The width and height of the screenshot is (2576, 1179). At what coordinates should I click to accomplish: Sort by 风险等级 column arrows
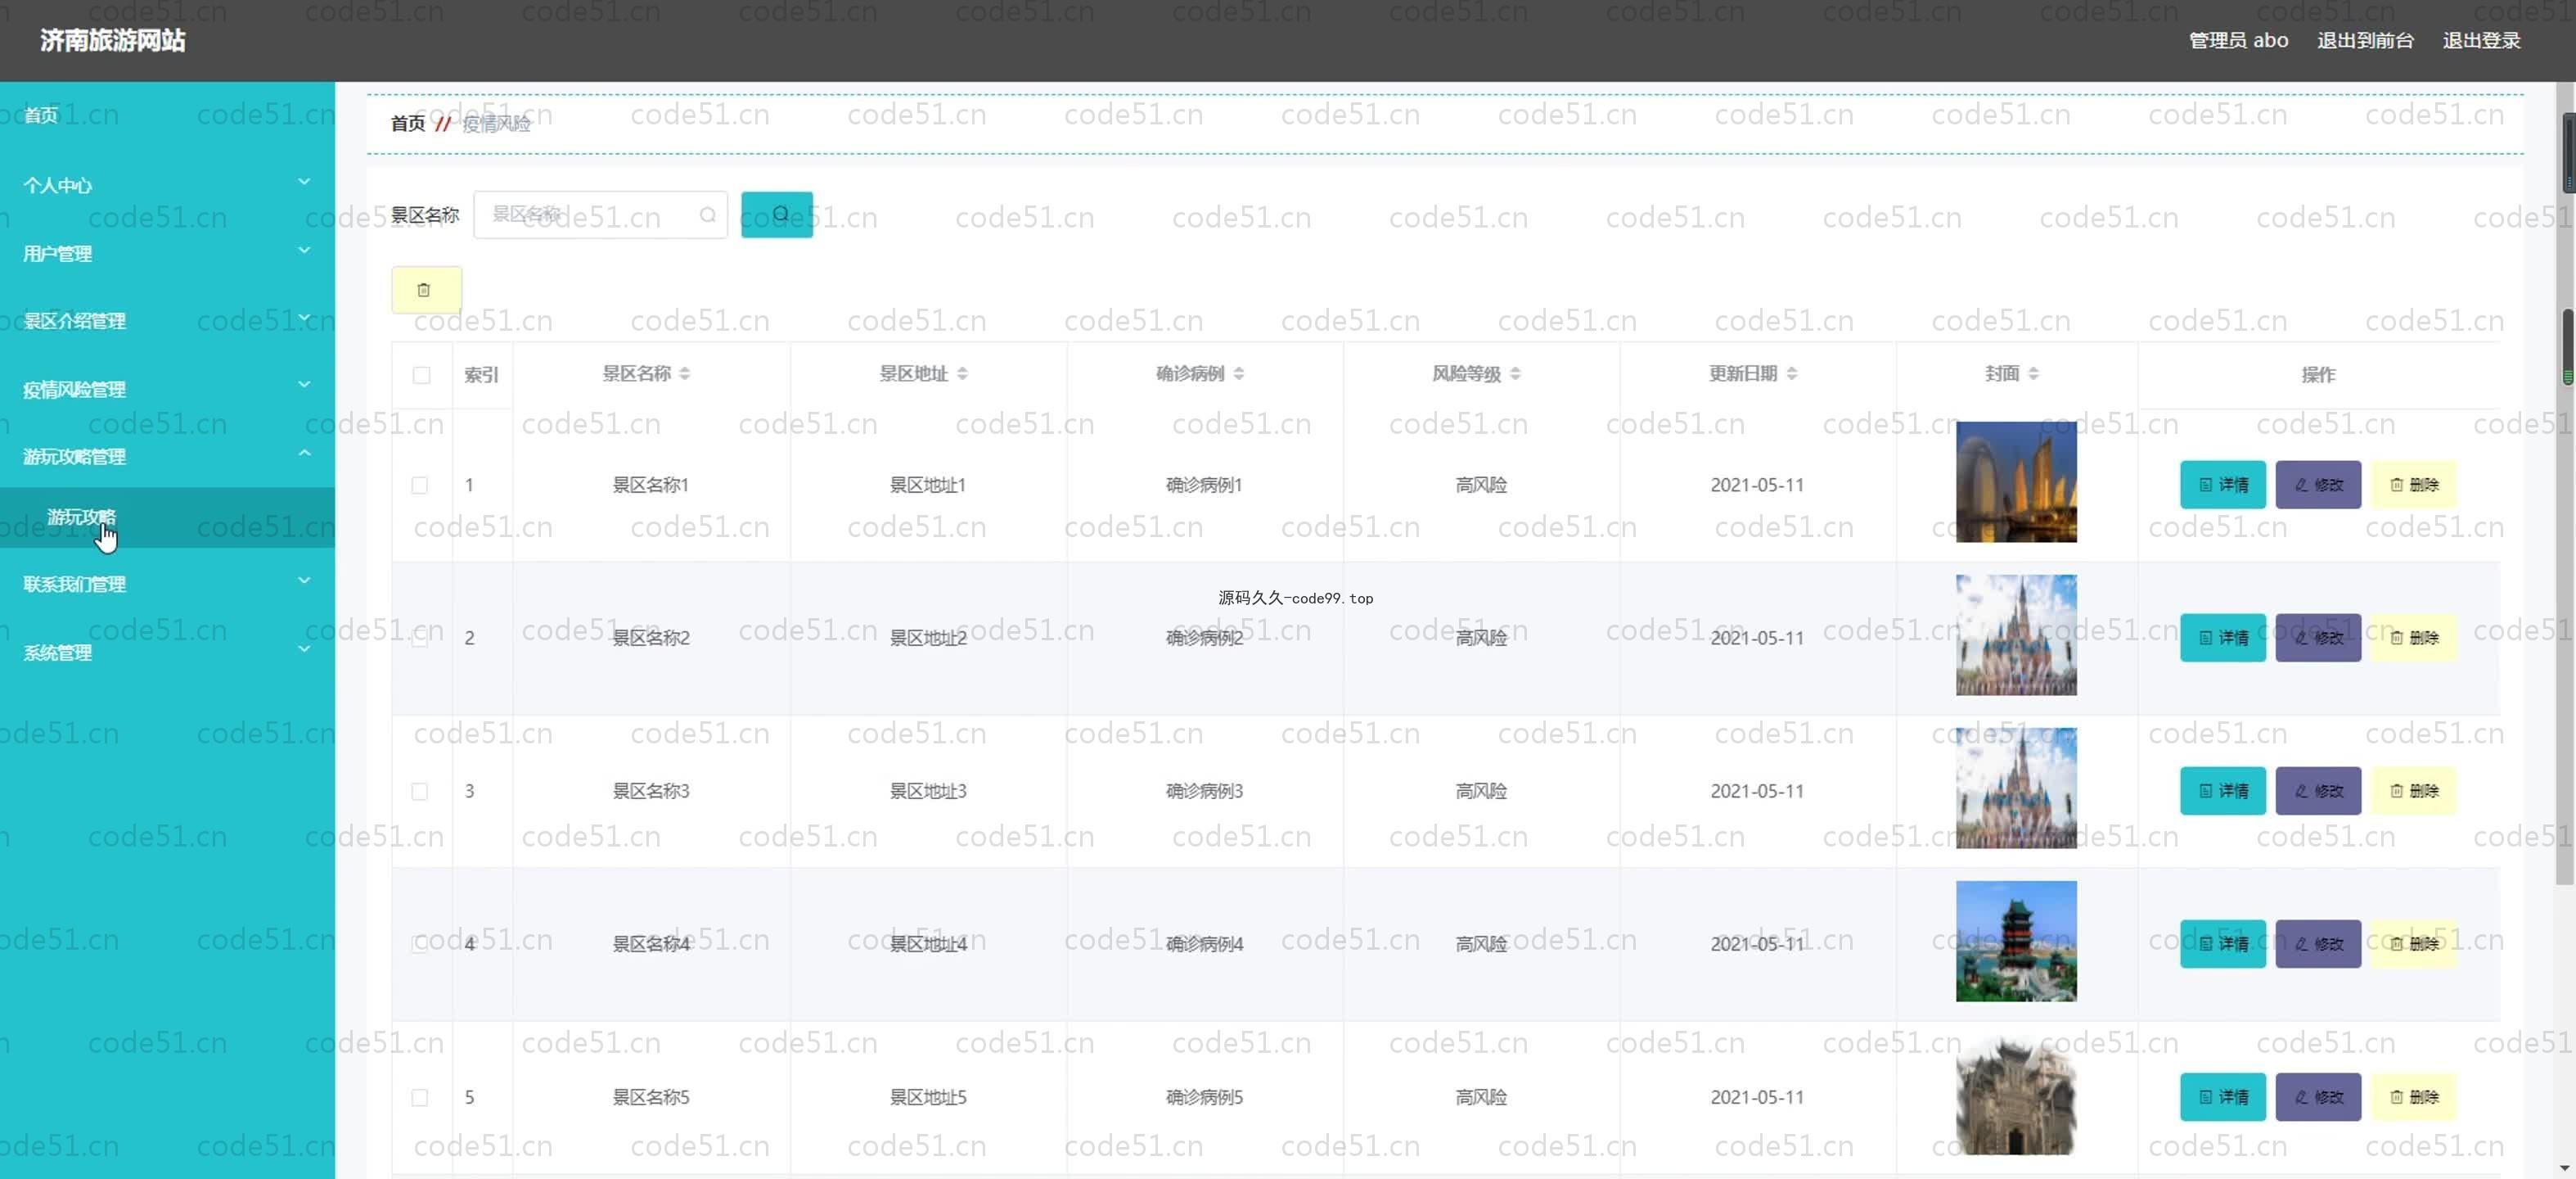click(1515, 373)
